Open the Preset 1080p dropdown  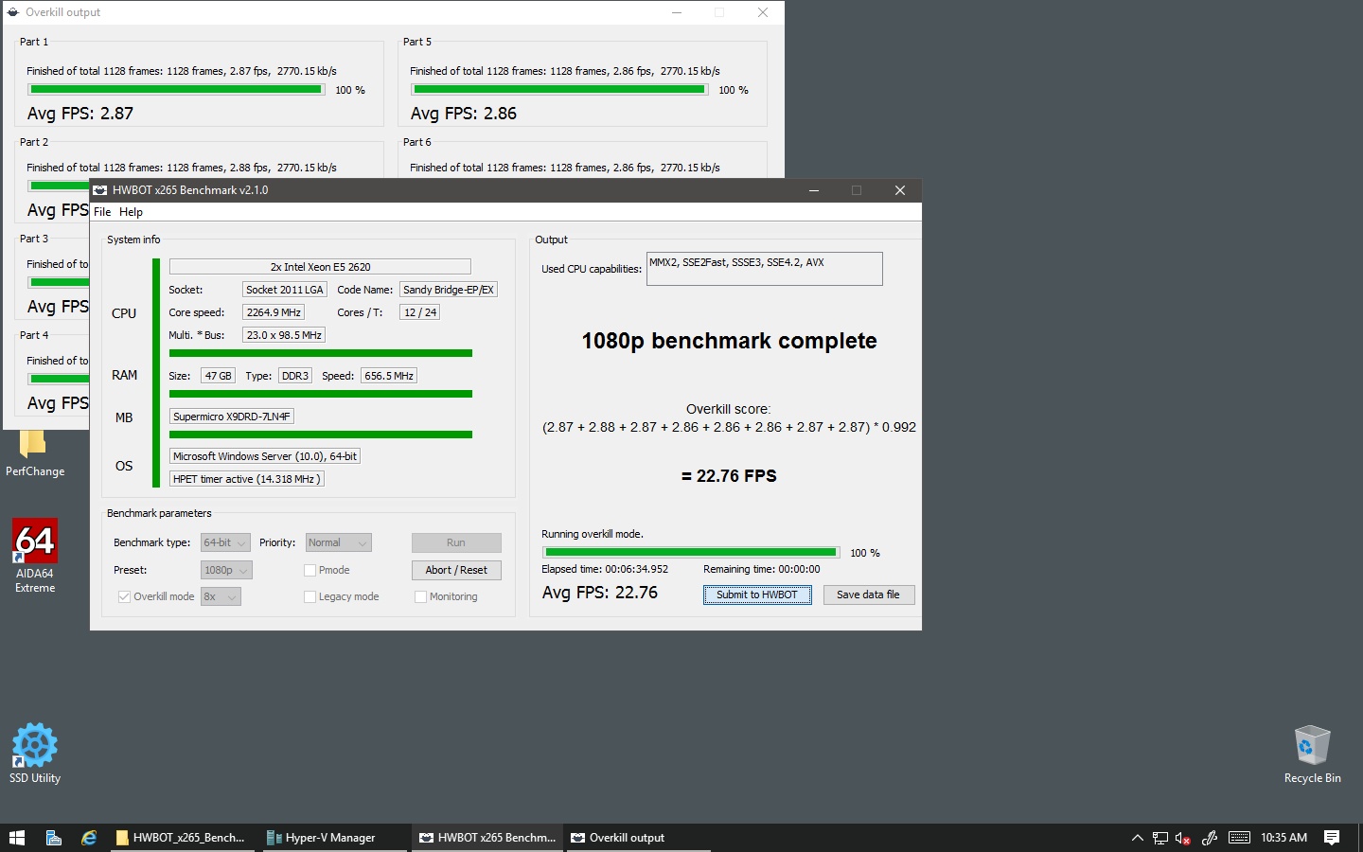click(226, 571)
